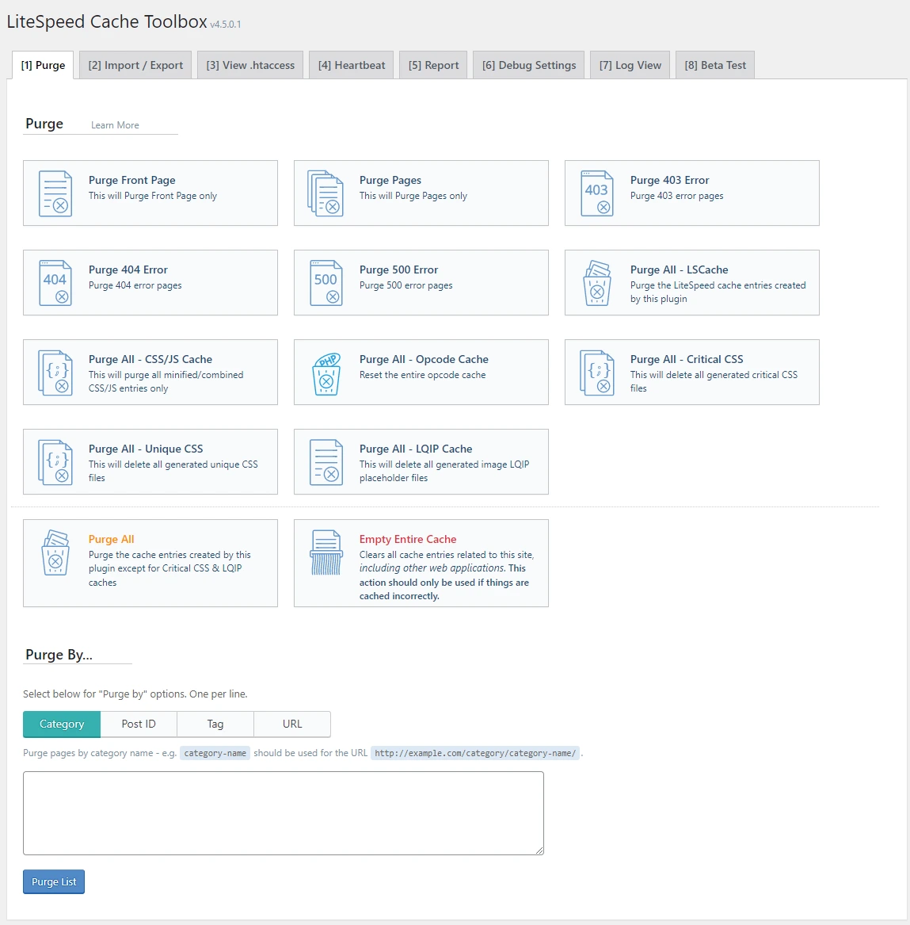Image resolution: width=910 pixels, height=925 pixels.
Task: Click the 'Purge 403 error pages' description
Action: pyautogui.click(x=676, y=195)
